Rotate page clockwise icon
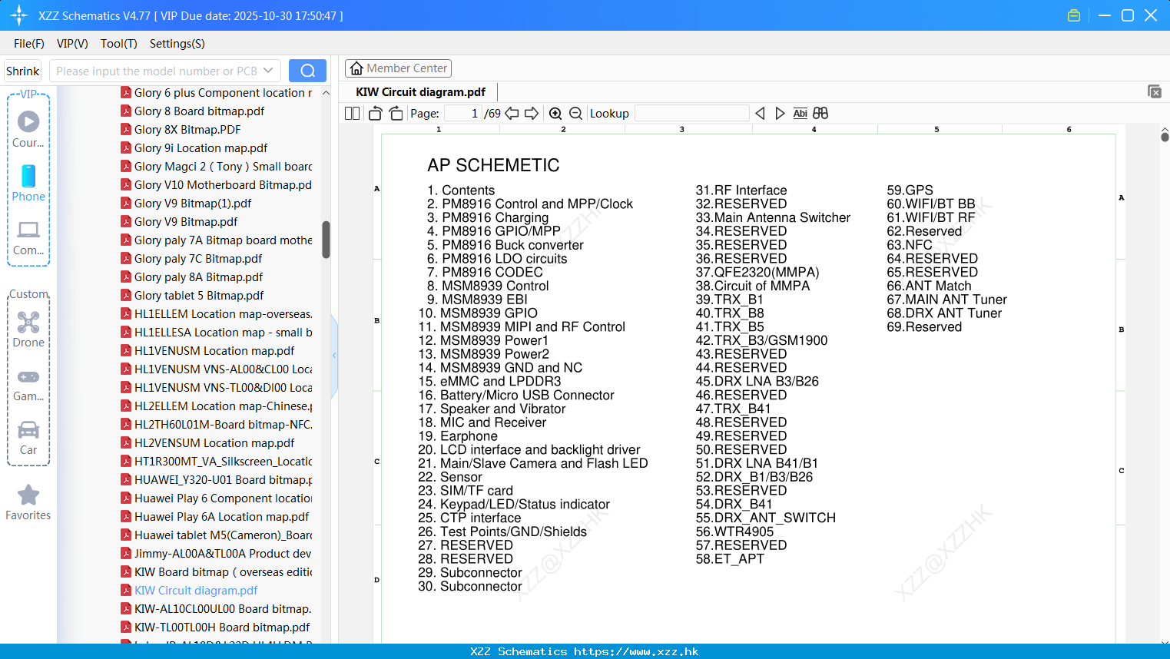The height and width of the screenshot is (659, 1170). coord(396,114)
